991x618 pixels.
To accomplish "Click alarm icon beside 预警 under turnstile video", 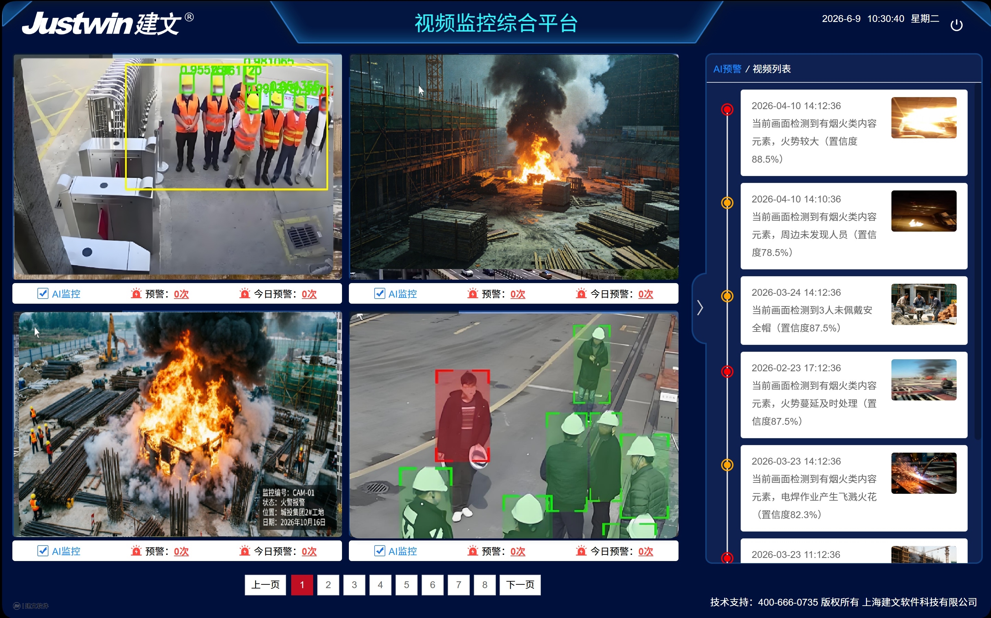I will pos(136,293).
